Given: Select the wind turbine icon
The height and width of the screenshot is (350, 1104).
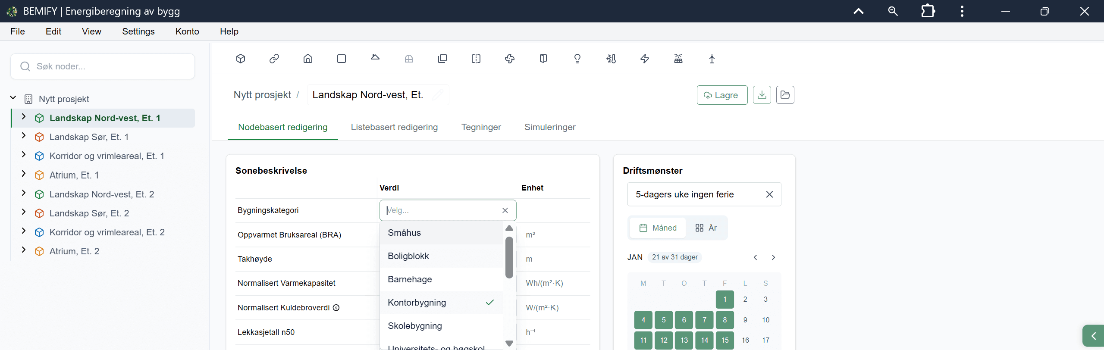Looking at the screenshot, I should click(x=712, y=59).
